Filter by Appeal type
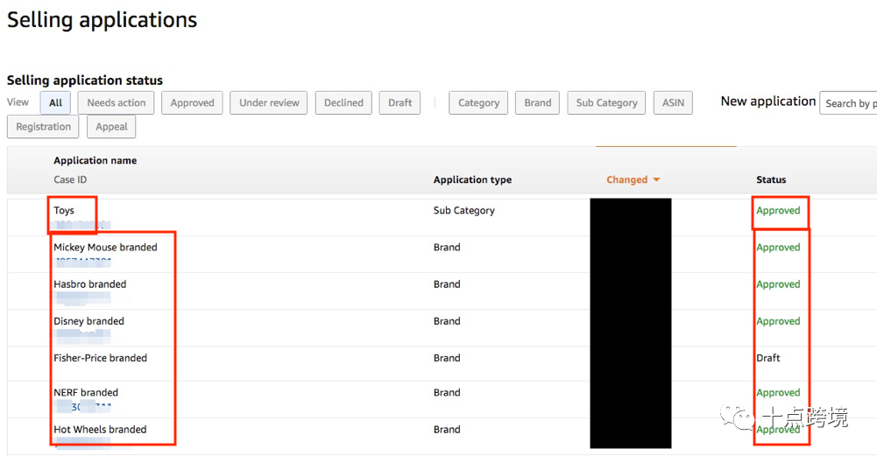This screenshot has width=877, height=456. pyautogui.click(x=111, y=127)
